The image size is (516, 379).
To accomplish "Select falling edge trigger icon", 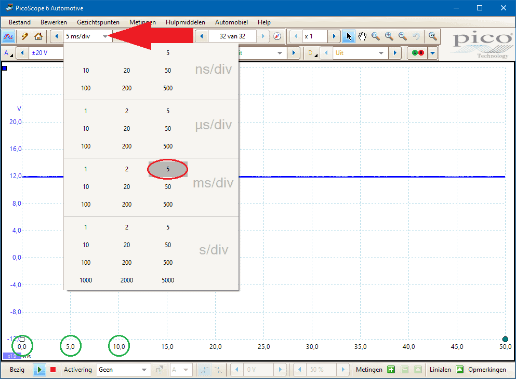I will point(218,370).
